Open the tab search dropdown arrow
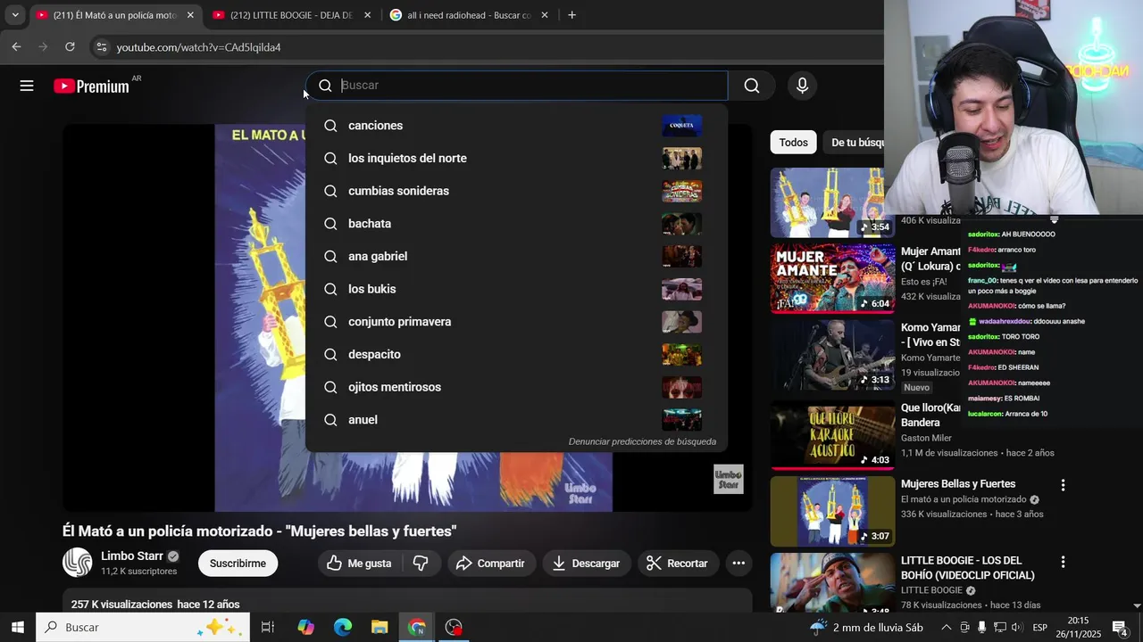1143x642 pixels. pos(14,15)
